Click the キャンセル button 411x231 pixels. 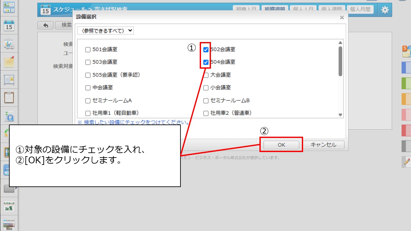(323, 145)
